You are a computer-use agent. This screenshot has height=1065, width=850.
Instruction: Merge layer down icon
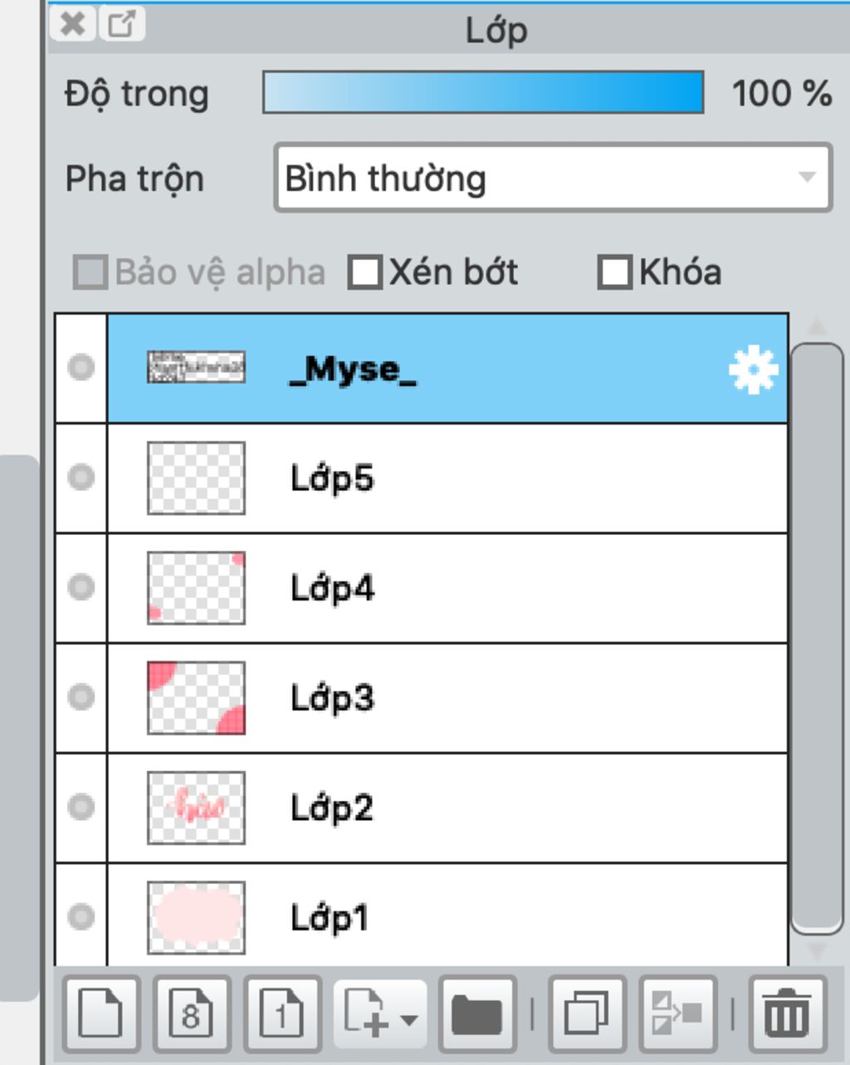click(x=677, y=1014)
